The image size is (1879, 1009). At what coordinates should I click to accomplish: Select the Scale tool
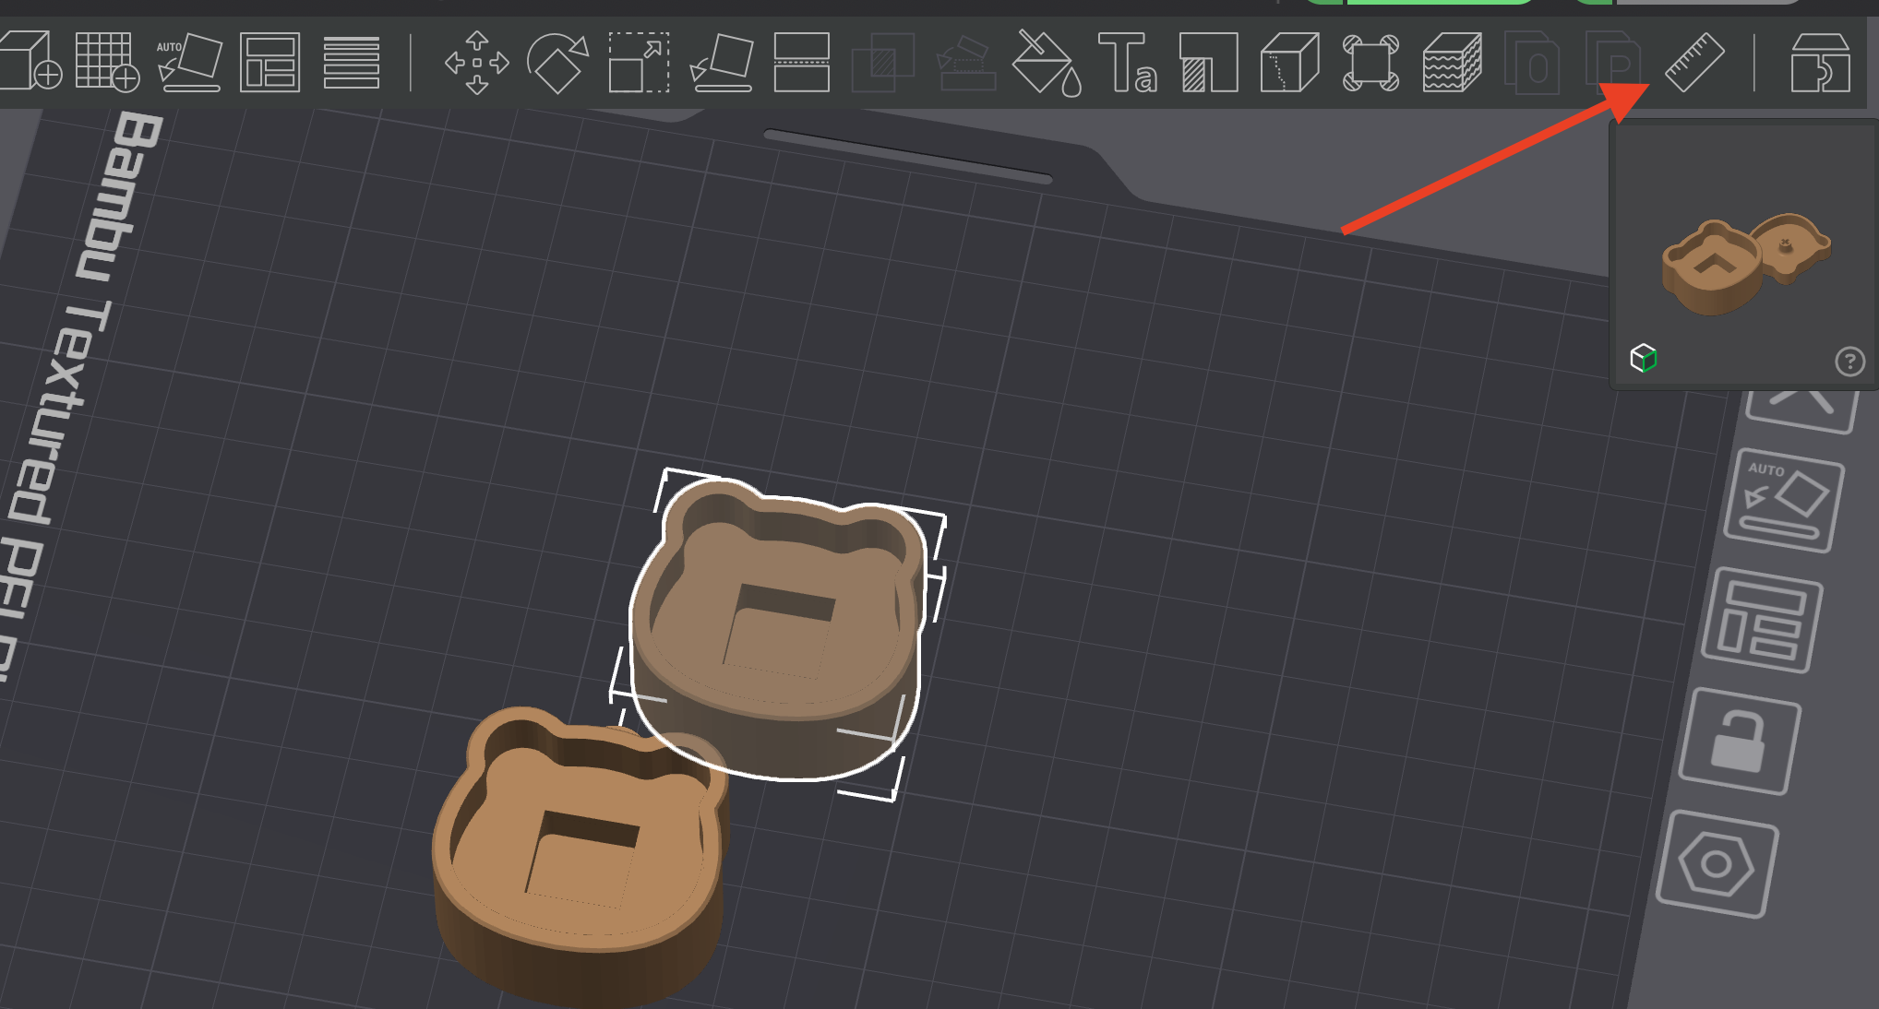tap(639, 63)
